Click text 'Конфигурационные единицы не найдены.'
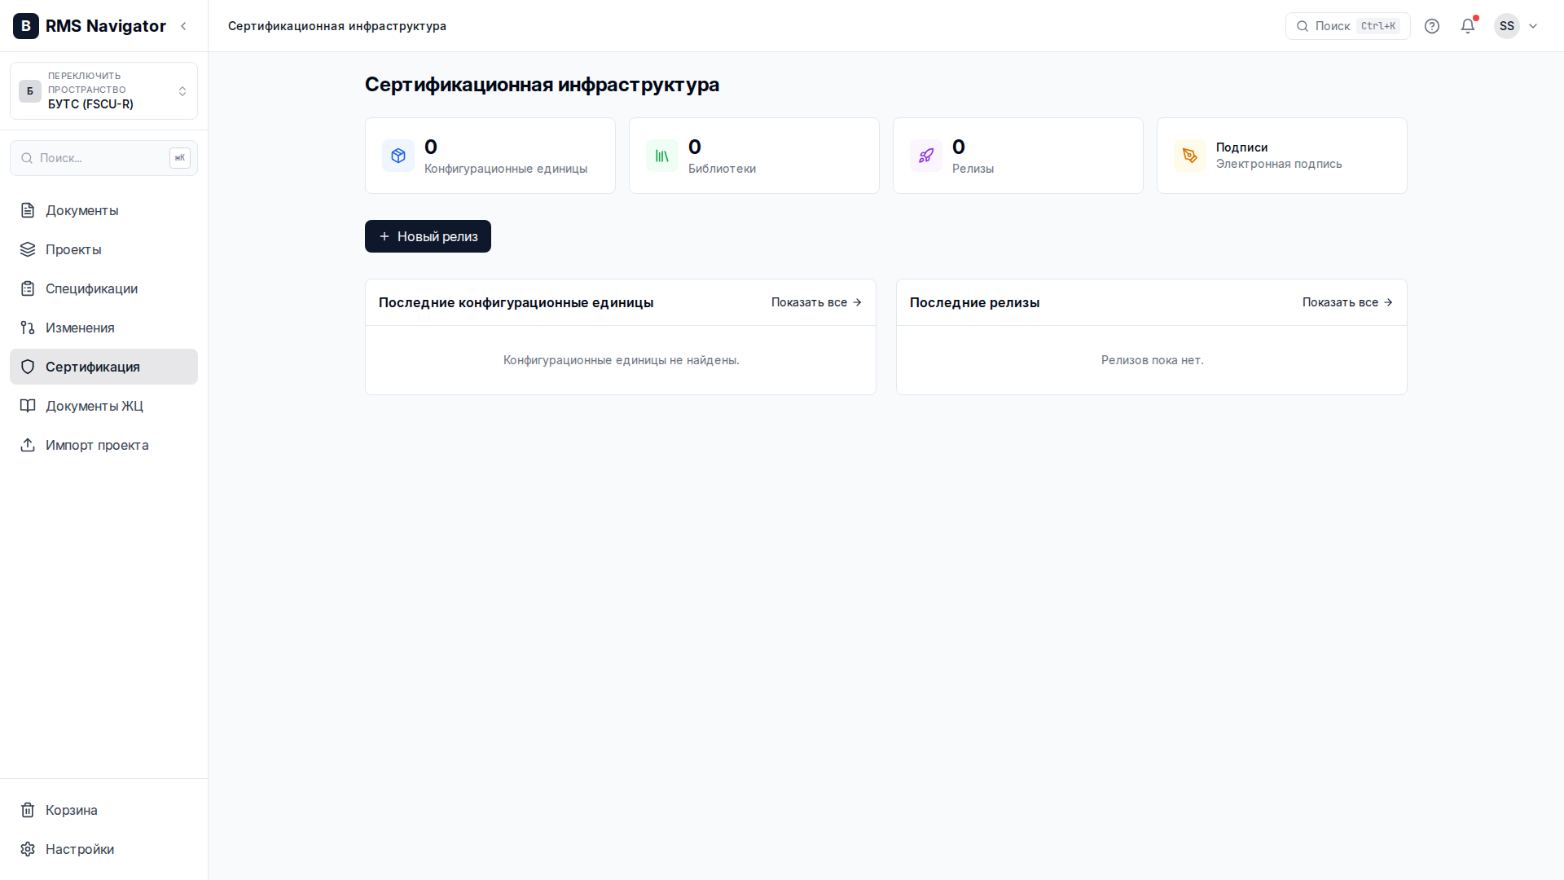Viewport: 1564px width, 880px height. pos(622,360)
